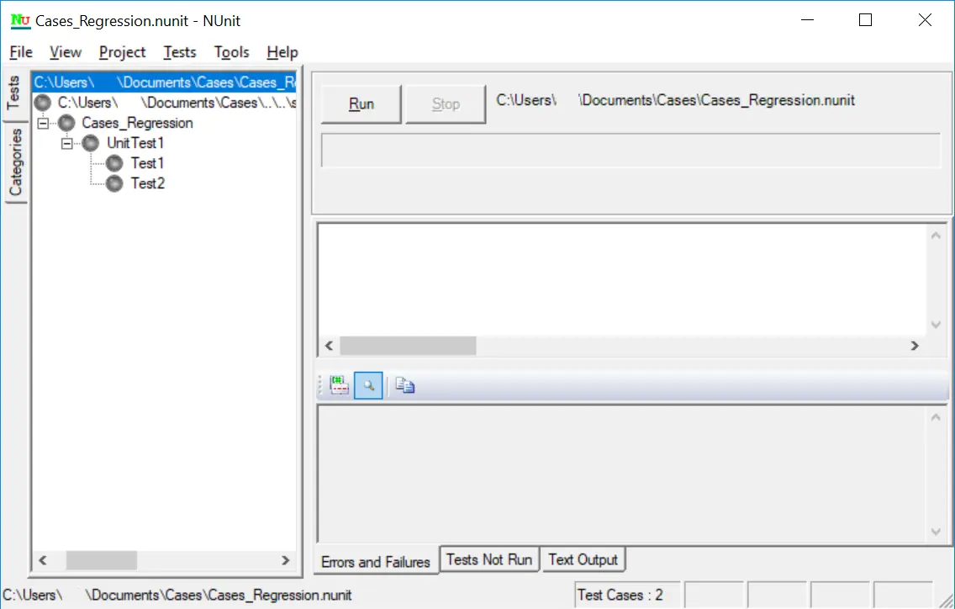Click the Run button

coord(361,103)
